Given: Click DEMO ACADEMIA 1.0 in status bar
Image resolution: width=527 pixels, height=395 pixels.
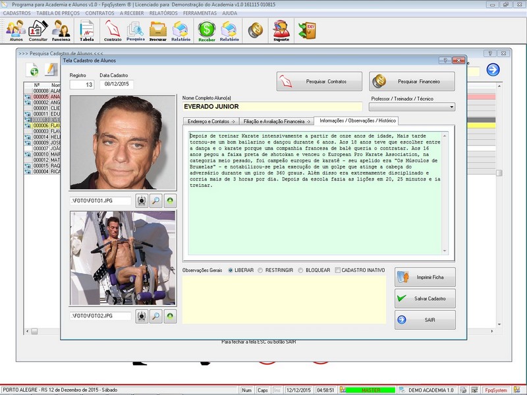Looking at the screenshot, I should coord(431,390).
